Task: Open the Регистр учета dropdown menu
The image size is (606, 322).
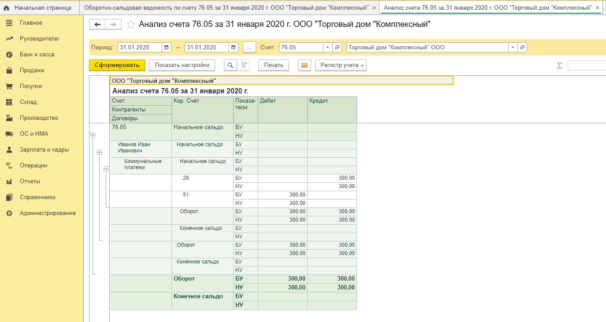Action: (341, 65)
